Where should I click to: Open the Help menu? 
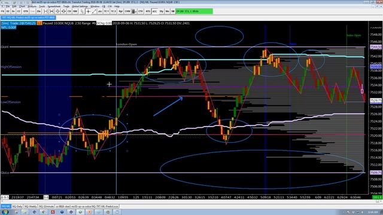[x=117, y=7]
